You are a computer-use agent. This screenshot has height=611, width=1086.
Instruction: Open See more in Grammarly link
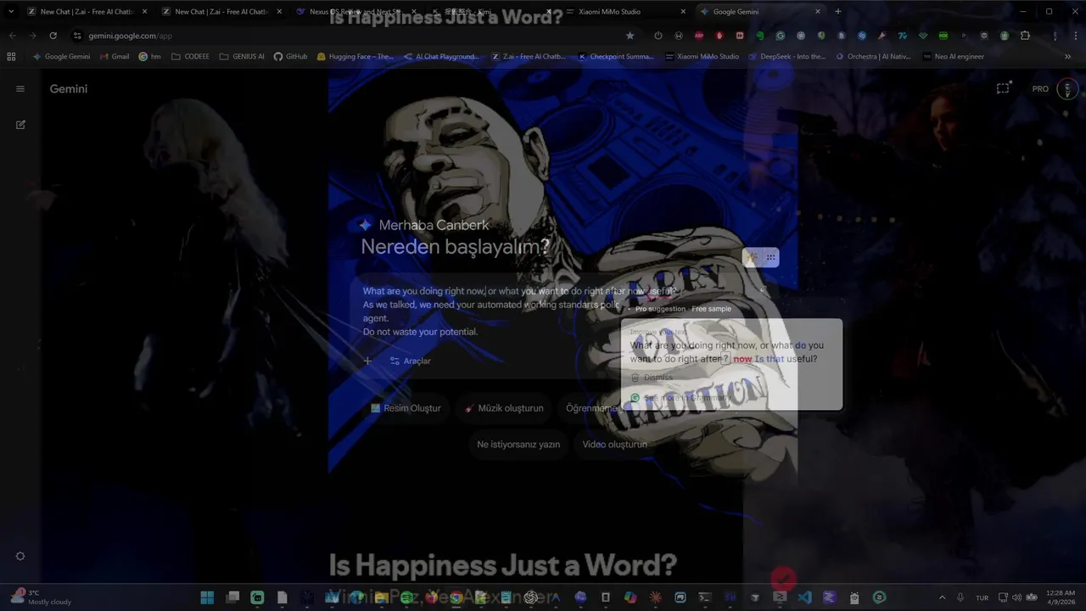click(x=681, y=397)
